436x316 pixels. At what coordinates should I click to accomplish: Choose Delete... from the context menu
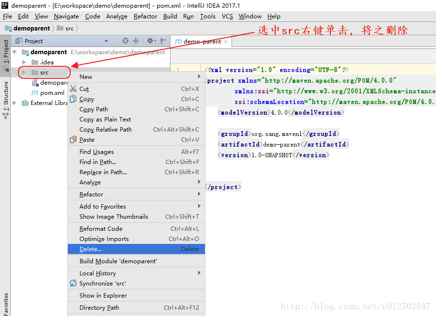[x=91, y=249]
